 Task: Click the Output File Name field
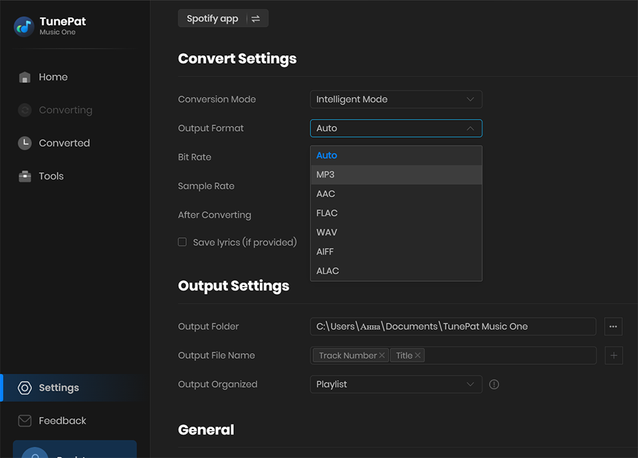[453, 356]
